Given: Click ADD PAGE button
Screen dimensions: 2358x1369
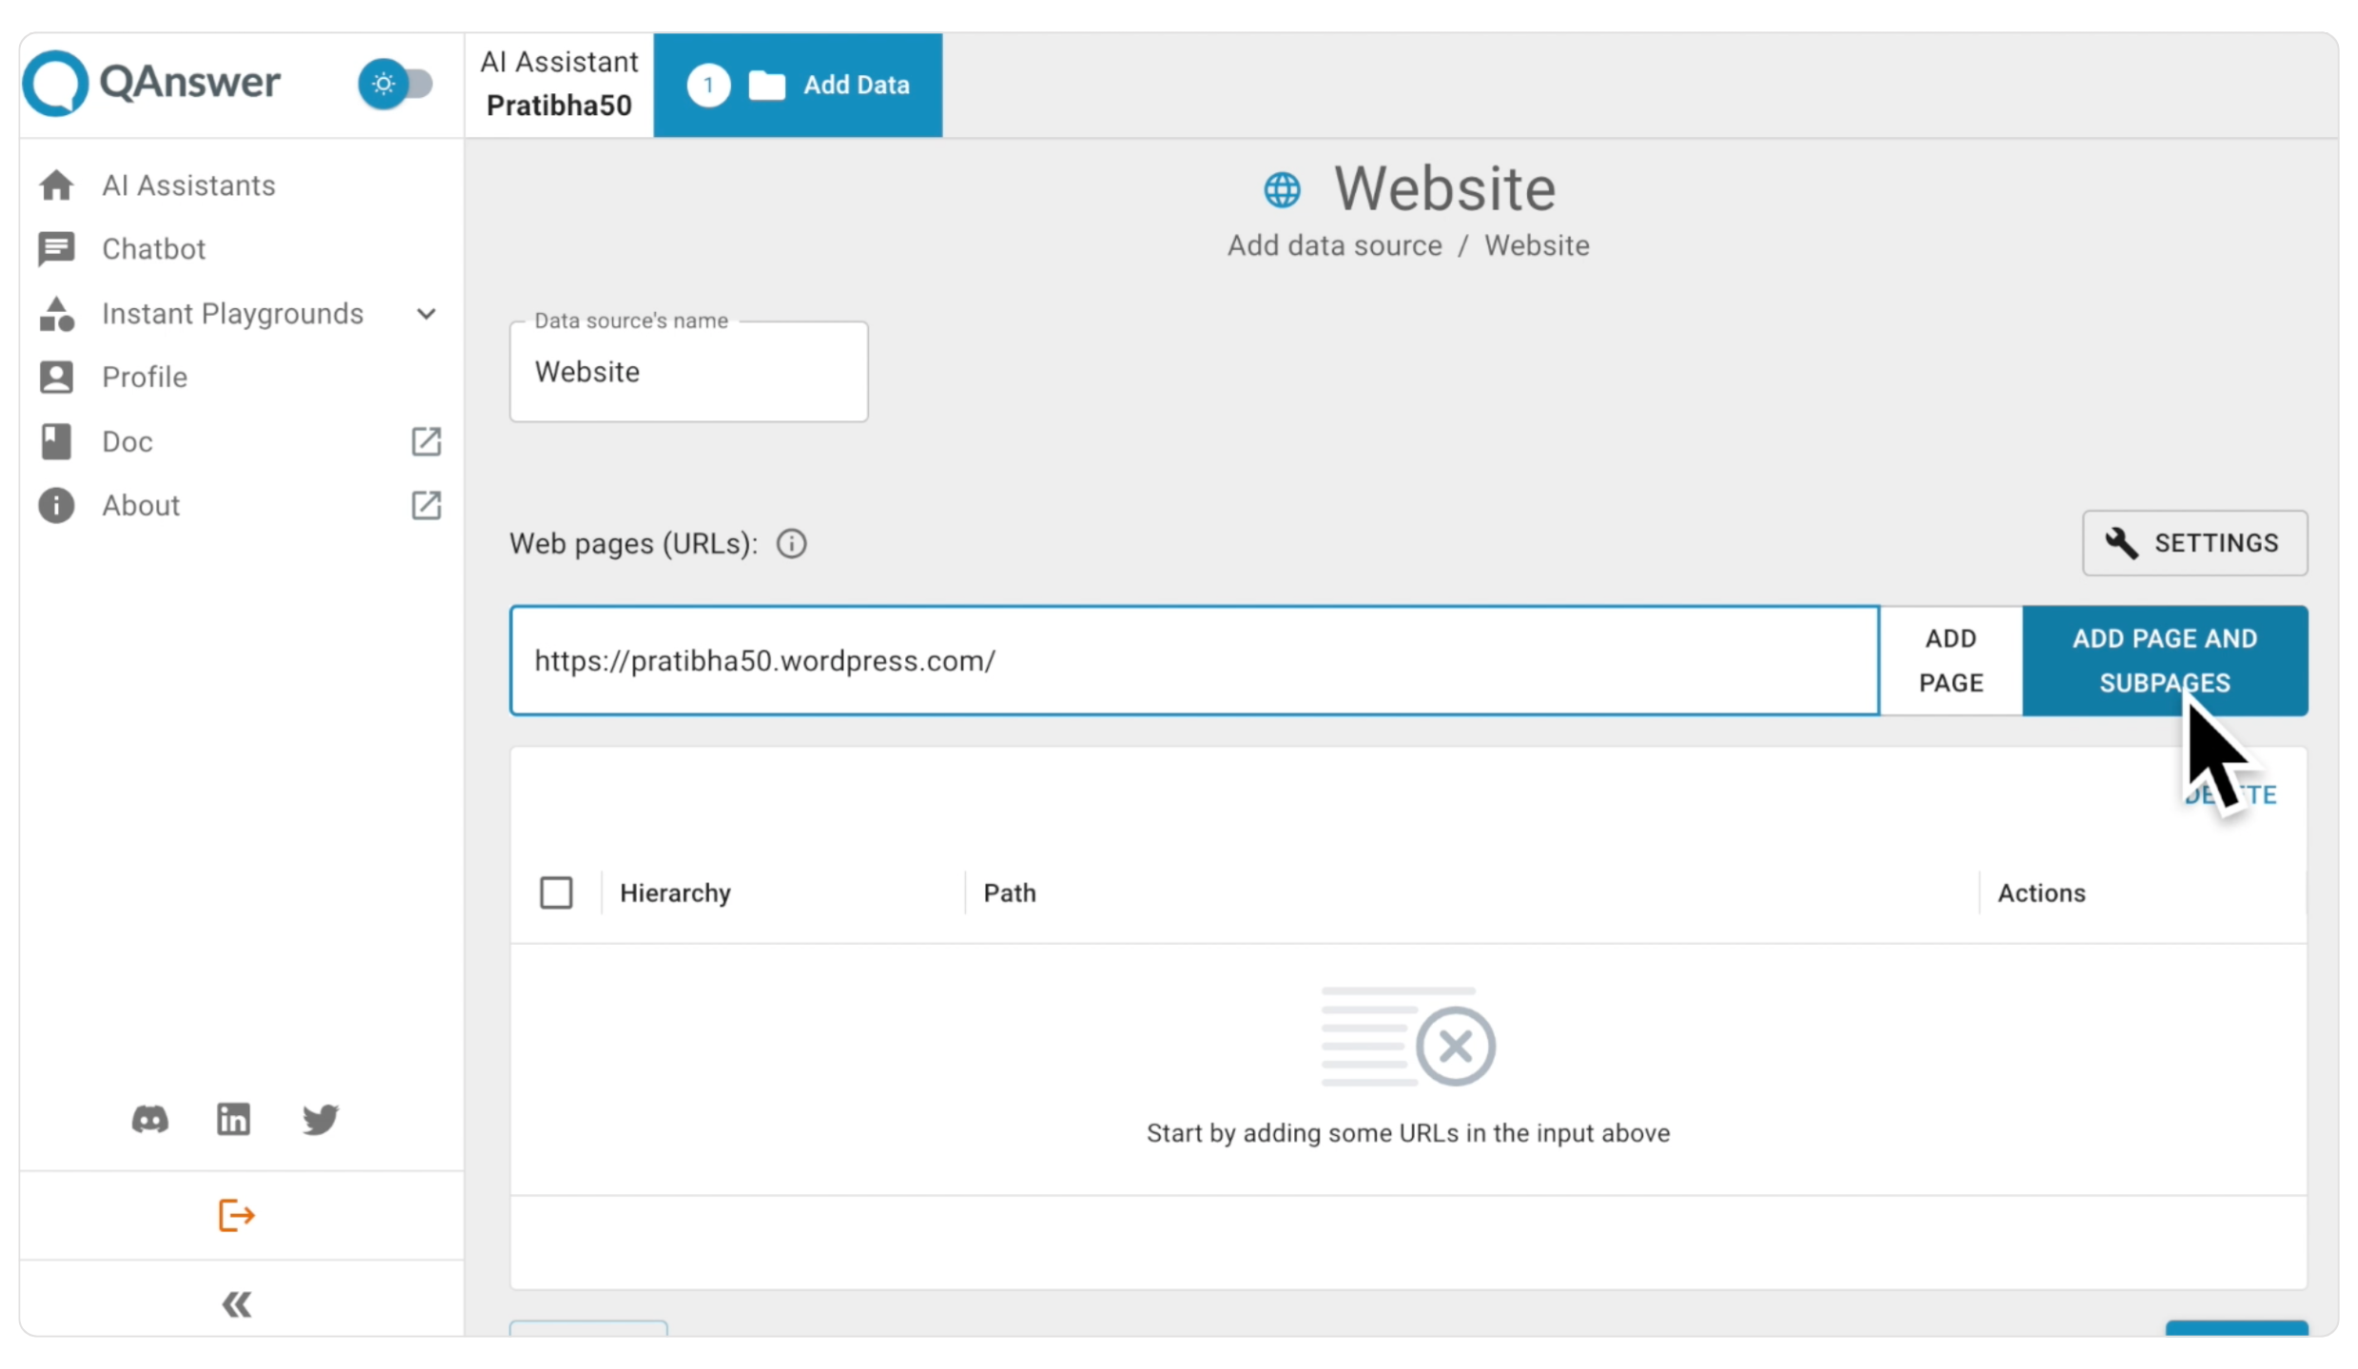Looking at the screenshot, I should pyautogui.click(x=1950, y=661).
